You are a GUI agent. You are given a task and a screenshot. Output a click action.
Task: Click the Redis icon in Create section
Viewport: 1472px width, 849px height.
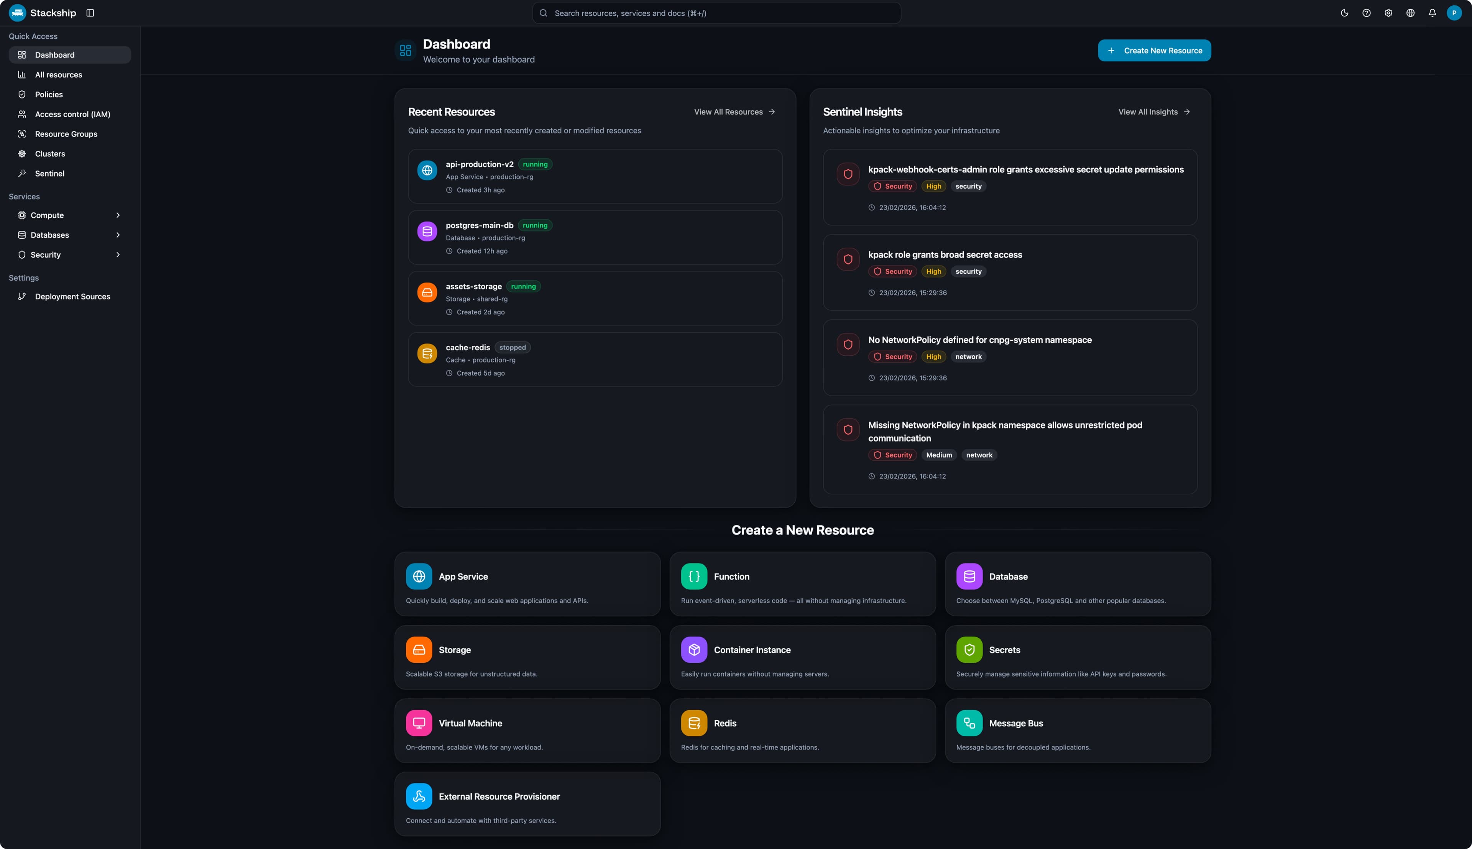coord(694,723)
